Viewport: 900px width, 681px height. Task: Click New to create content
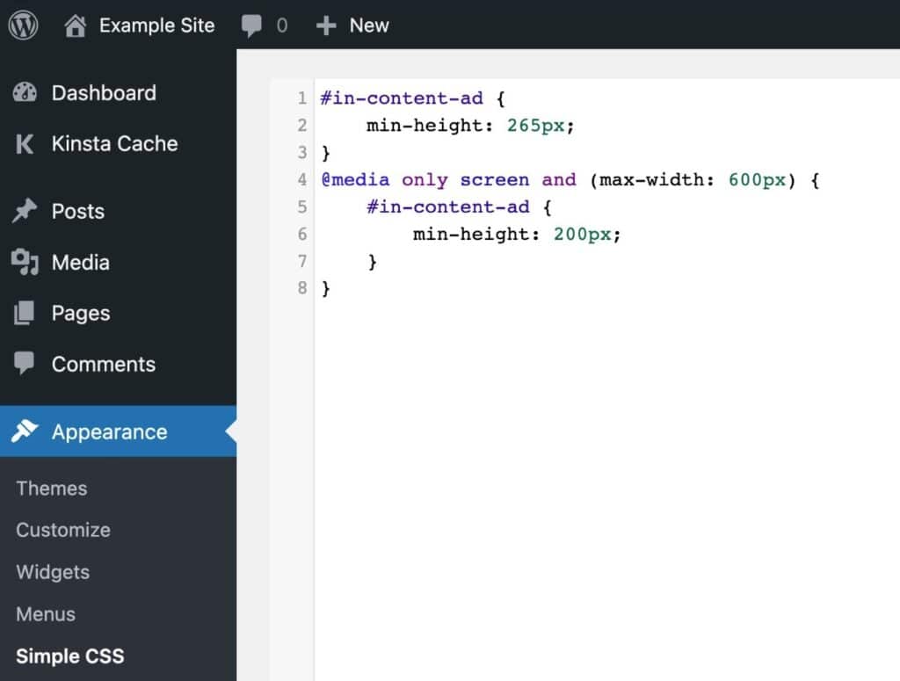369,25
